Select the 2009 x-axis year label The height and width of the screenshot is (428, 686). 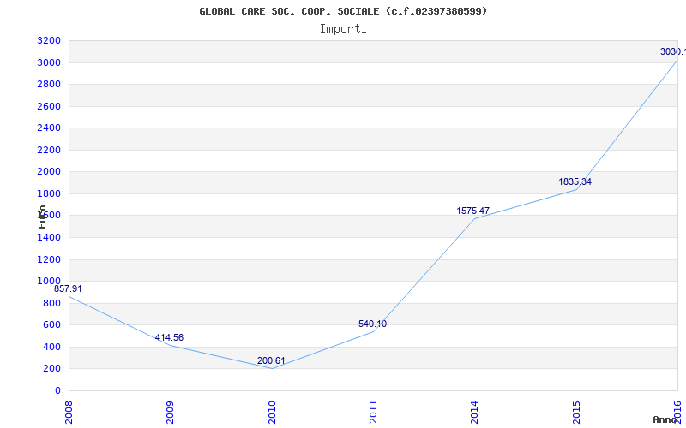[x=170, y=412]
